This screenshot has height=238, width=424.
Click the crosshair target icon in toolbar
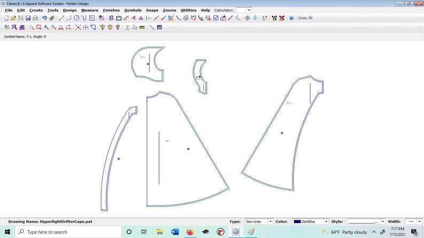pyautogui.click(x=247, y=18)
